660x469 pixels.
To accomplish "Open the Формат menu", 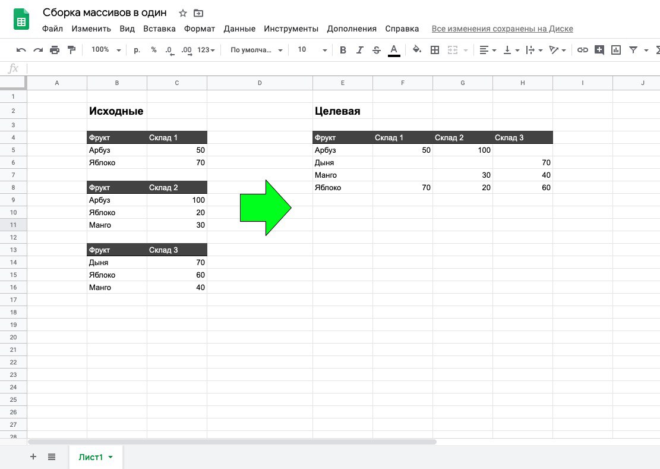I will tap(200, 29).
